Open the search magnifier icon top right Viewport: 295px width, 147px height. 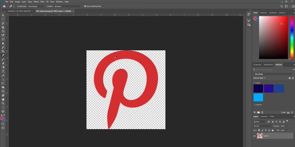point(282,6)
